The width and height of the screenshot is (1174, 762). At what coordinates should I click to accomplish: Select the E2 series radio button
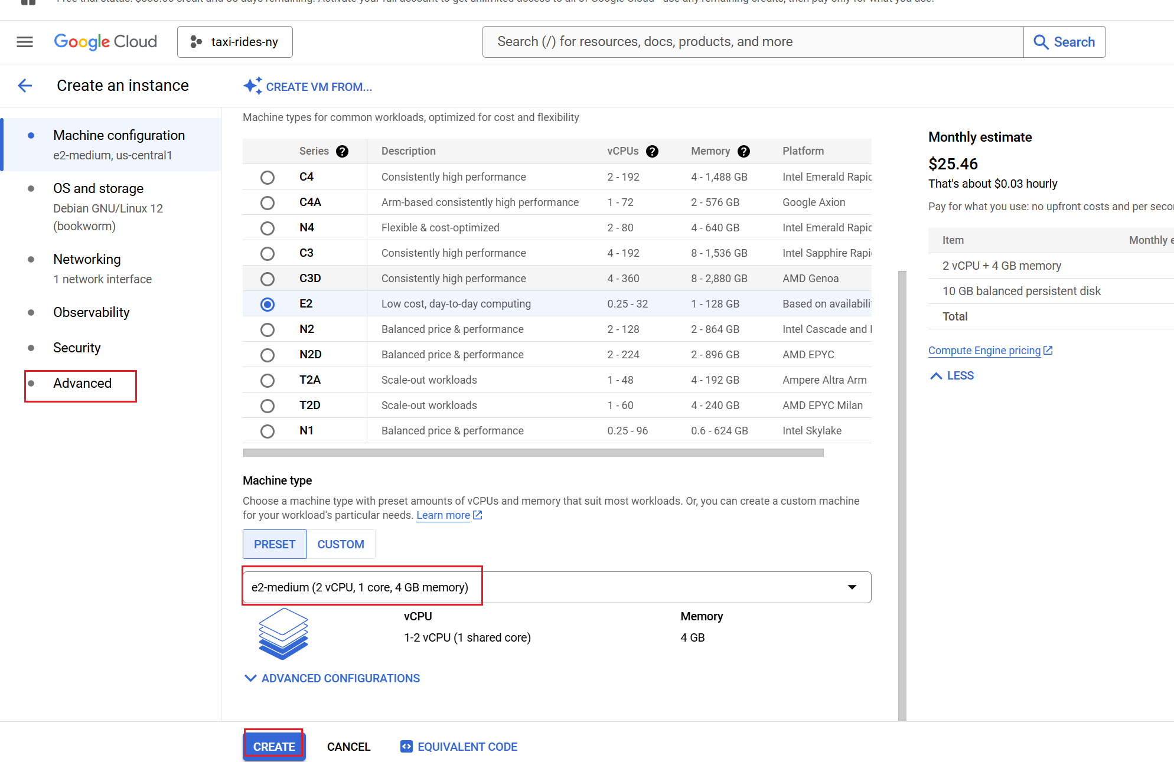[x=268, y=304]
